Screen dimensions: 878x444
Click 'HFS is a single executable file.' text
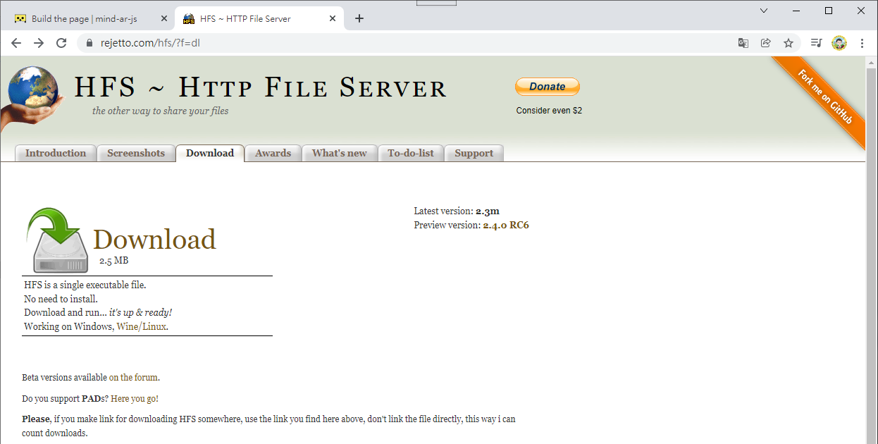tap(85, 285)
